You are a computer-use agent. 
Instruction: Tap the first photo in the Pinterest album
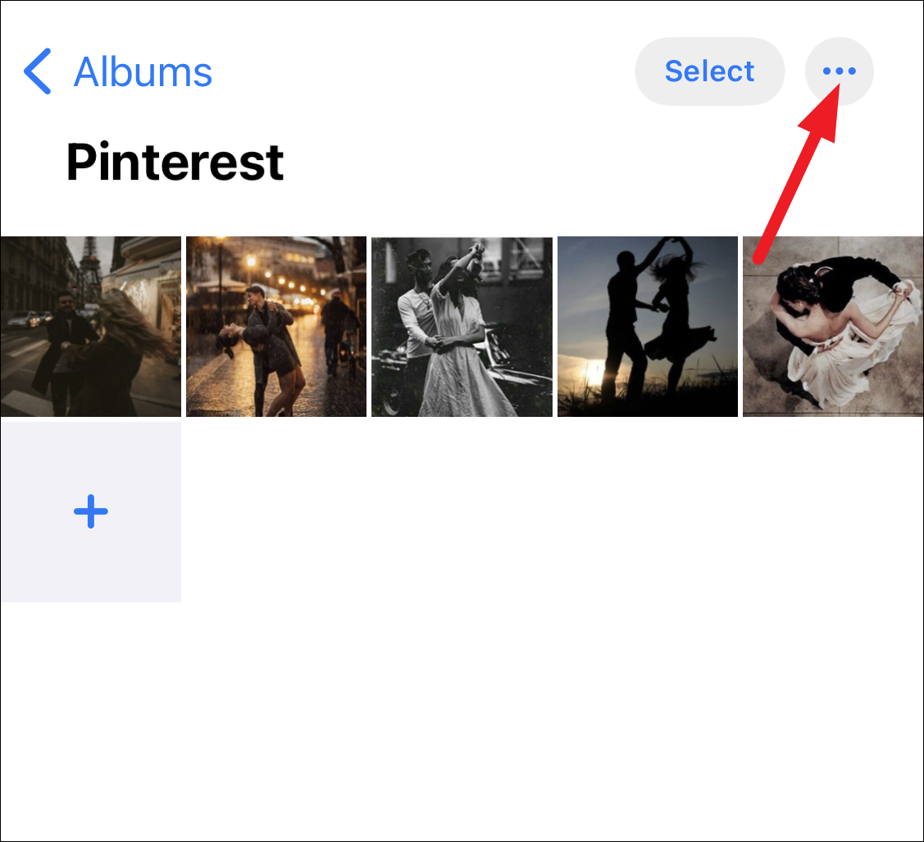pyautogui.click(x=90, y=327)
